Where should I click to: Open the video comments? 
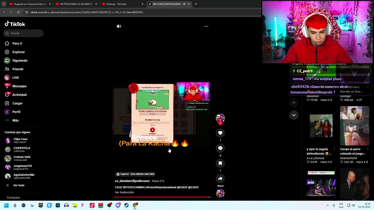(220, 148)
